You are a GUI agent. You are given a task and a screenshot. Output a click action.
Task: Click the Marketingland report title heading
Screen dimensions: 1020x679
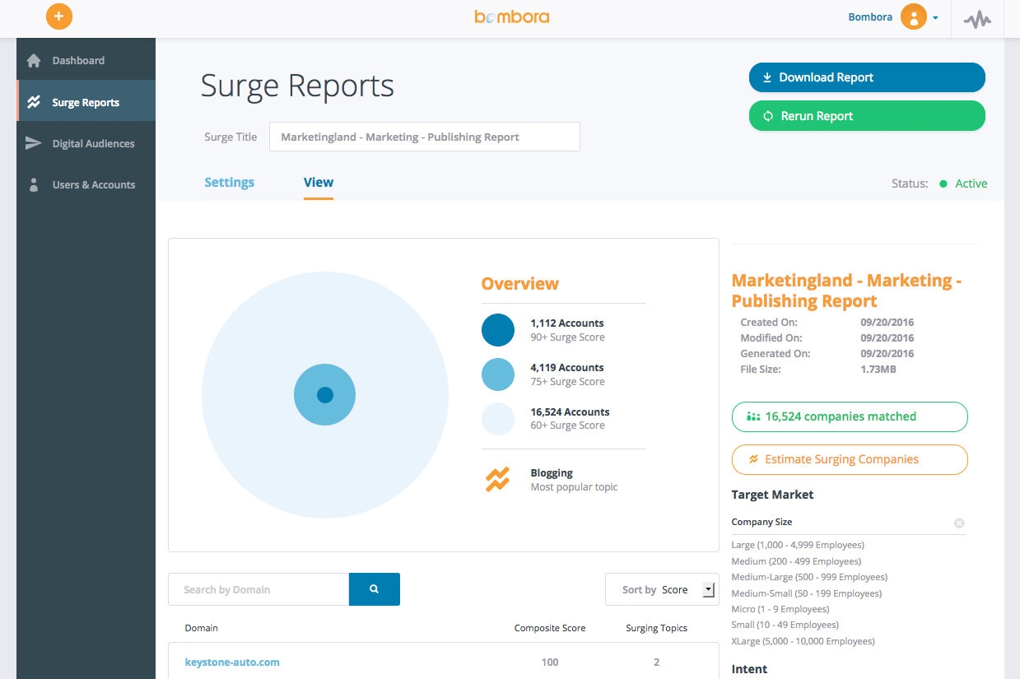point(846,291)
